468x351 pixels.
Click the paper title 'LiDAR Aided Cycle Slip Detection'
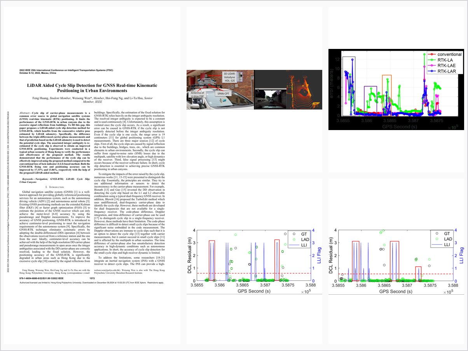click(x=92, y=88)
